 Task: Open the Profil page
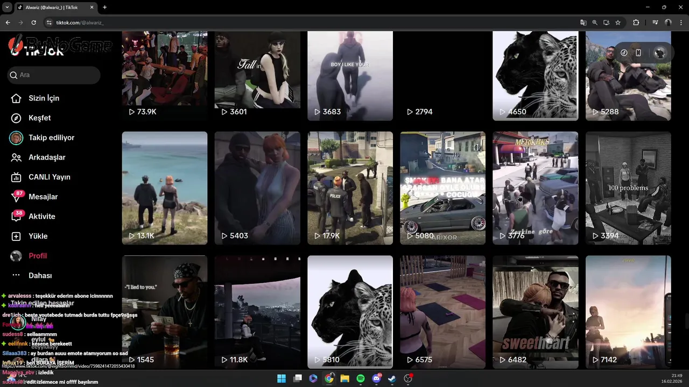point(29,256)
